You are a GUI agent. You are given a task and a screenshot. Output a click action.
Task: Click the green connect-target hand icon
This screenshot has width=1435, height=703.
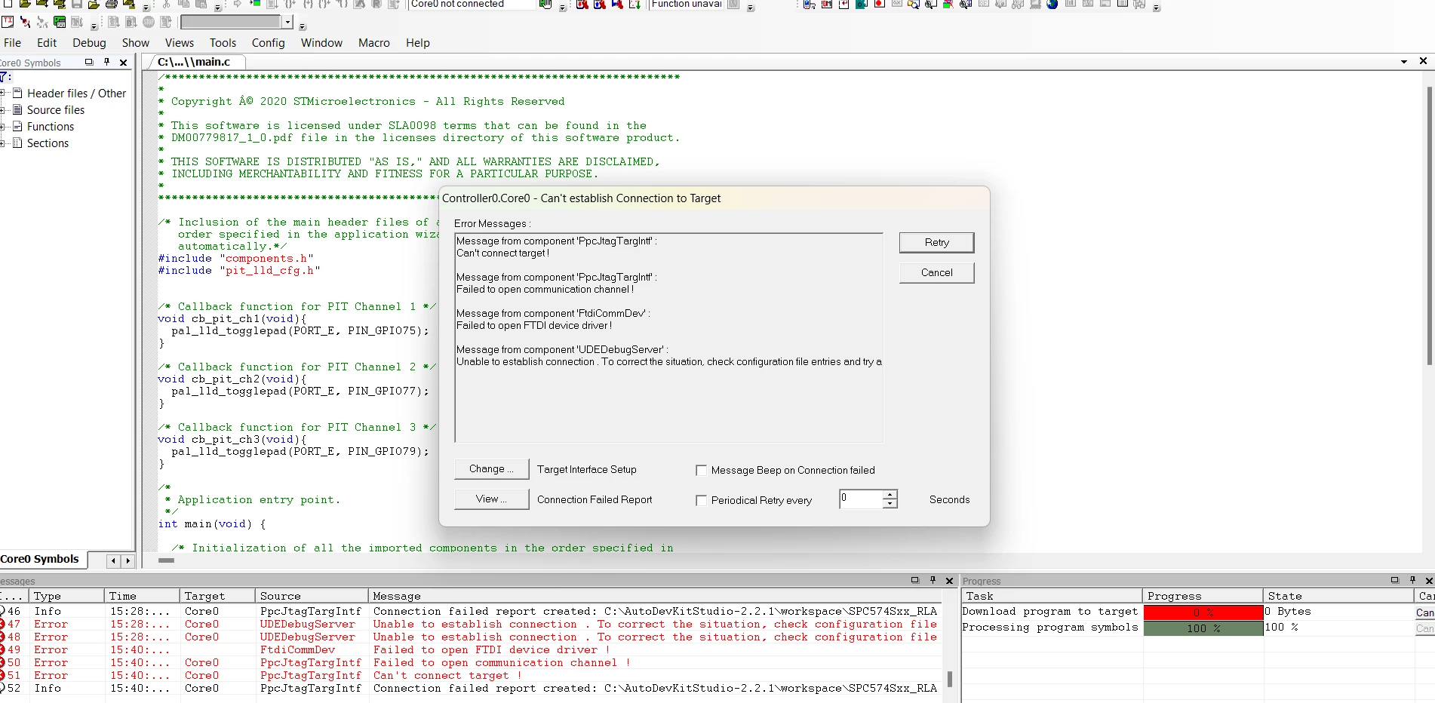(545, 4)
